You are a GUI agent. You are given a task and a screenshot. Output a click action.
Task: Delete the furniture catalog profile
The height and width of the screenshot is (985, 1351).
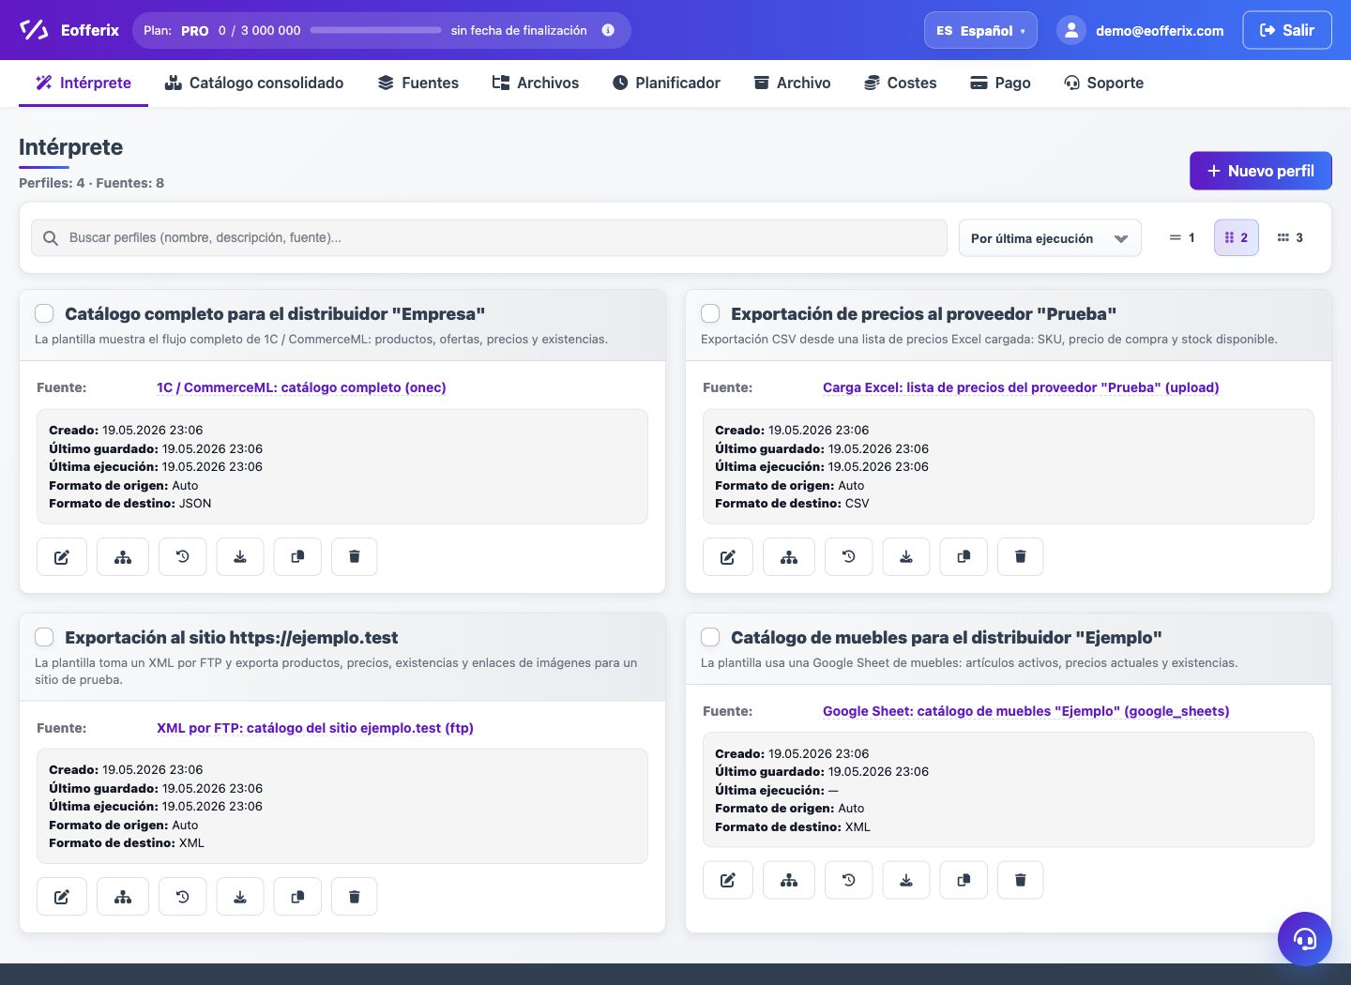point(1021,880)
